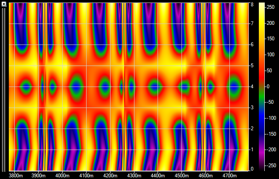Close the heatmap panel with the X button

tap(4, 4)
